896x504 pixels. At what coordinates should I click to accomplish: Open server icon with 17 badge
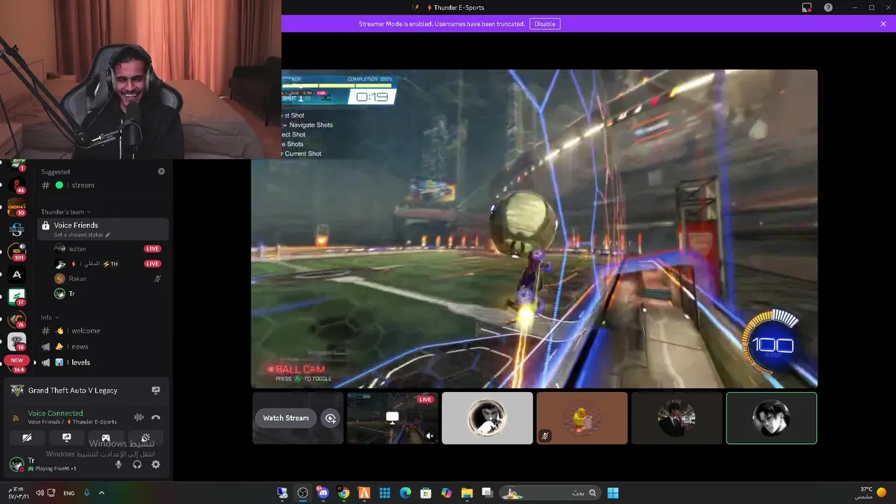pos(17,297)
